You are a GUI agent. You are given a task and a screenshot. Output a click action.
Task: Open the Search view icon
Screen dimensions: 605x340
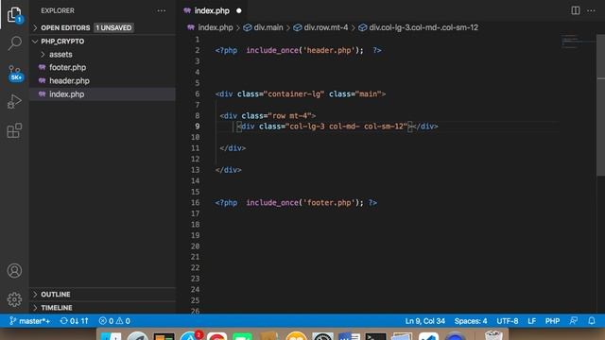(14, 42)
